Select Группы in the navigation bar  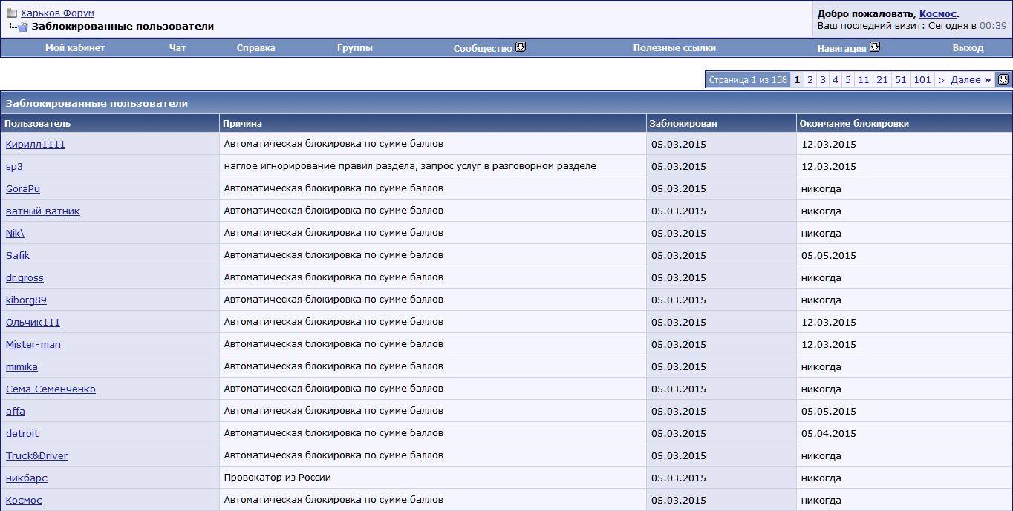click(354, 48)
